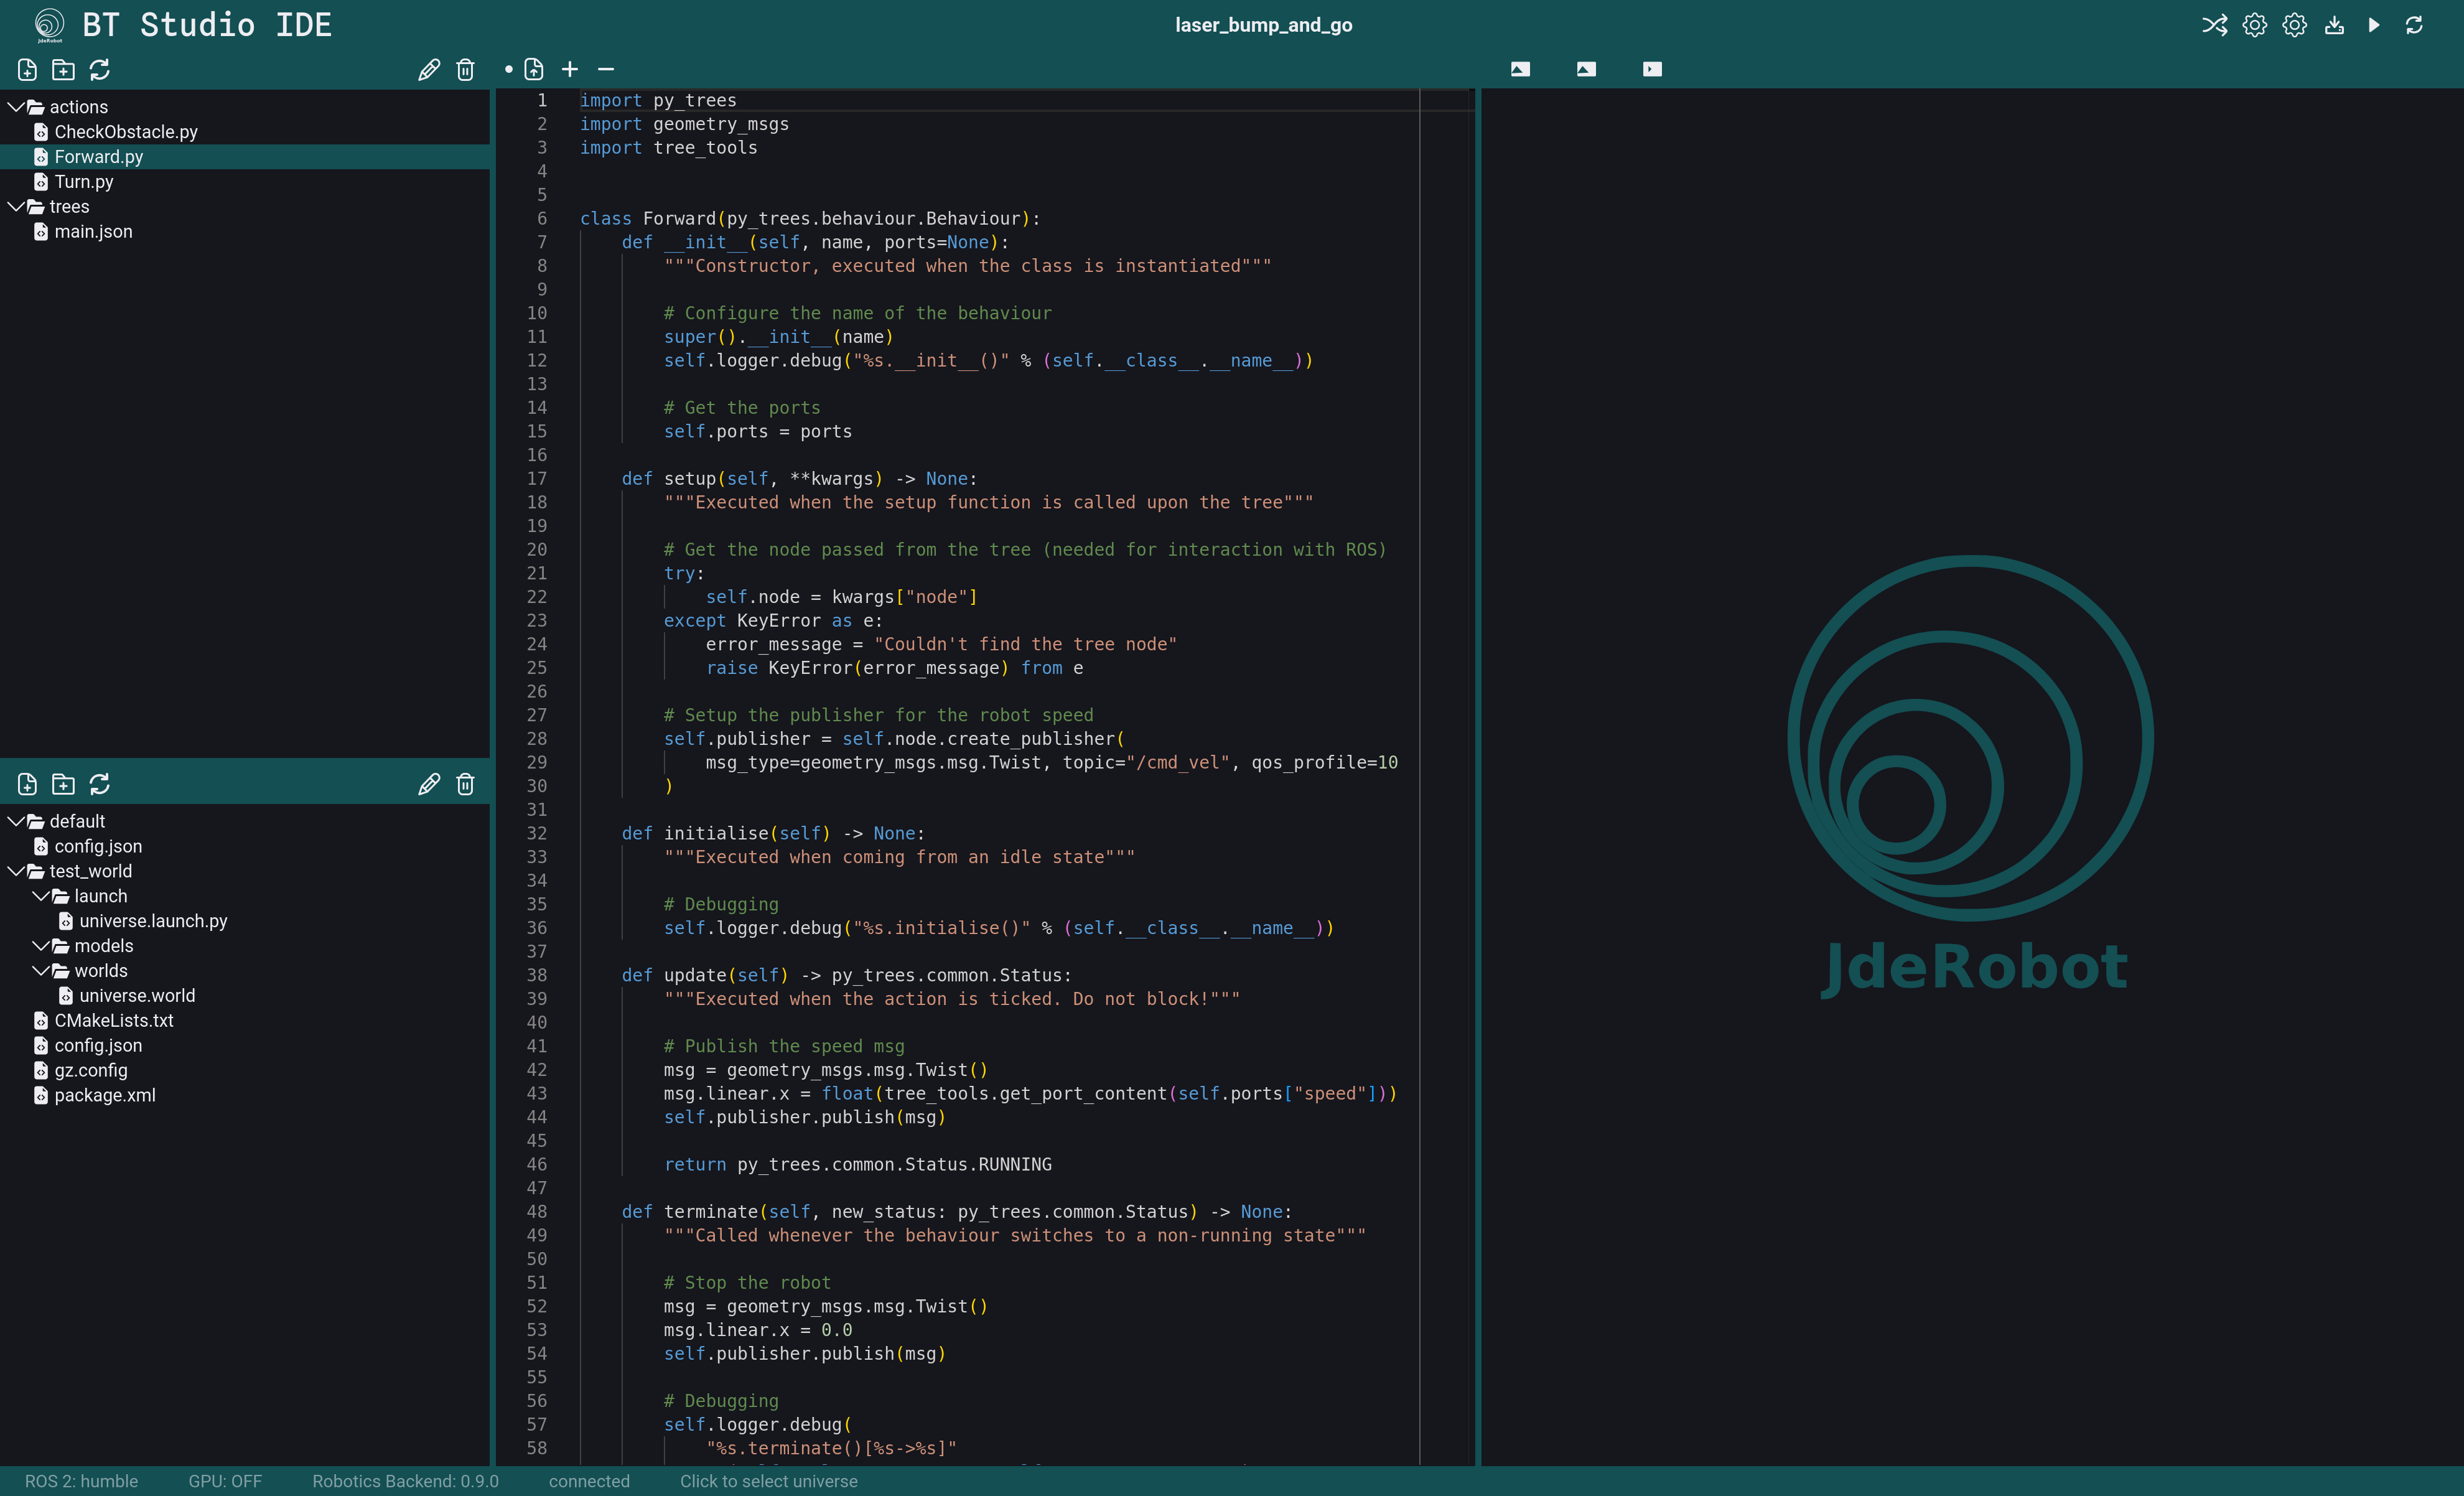Click the BT Studio IDE title text
The height and width of the screenshot is (1496, 2464).
207,25
